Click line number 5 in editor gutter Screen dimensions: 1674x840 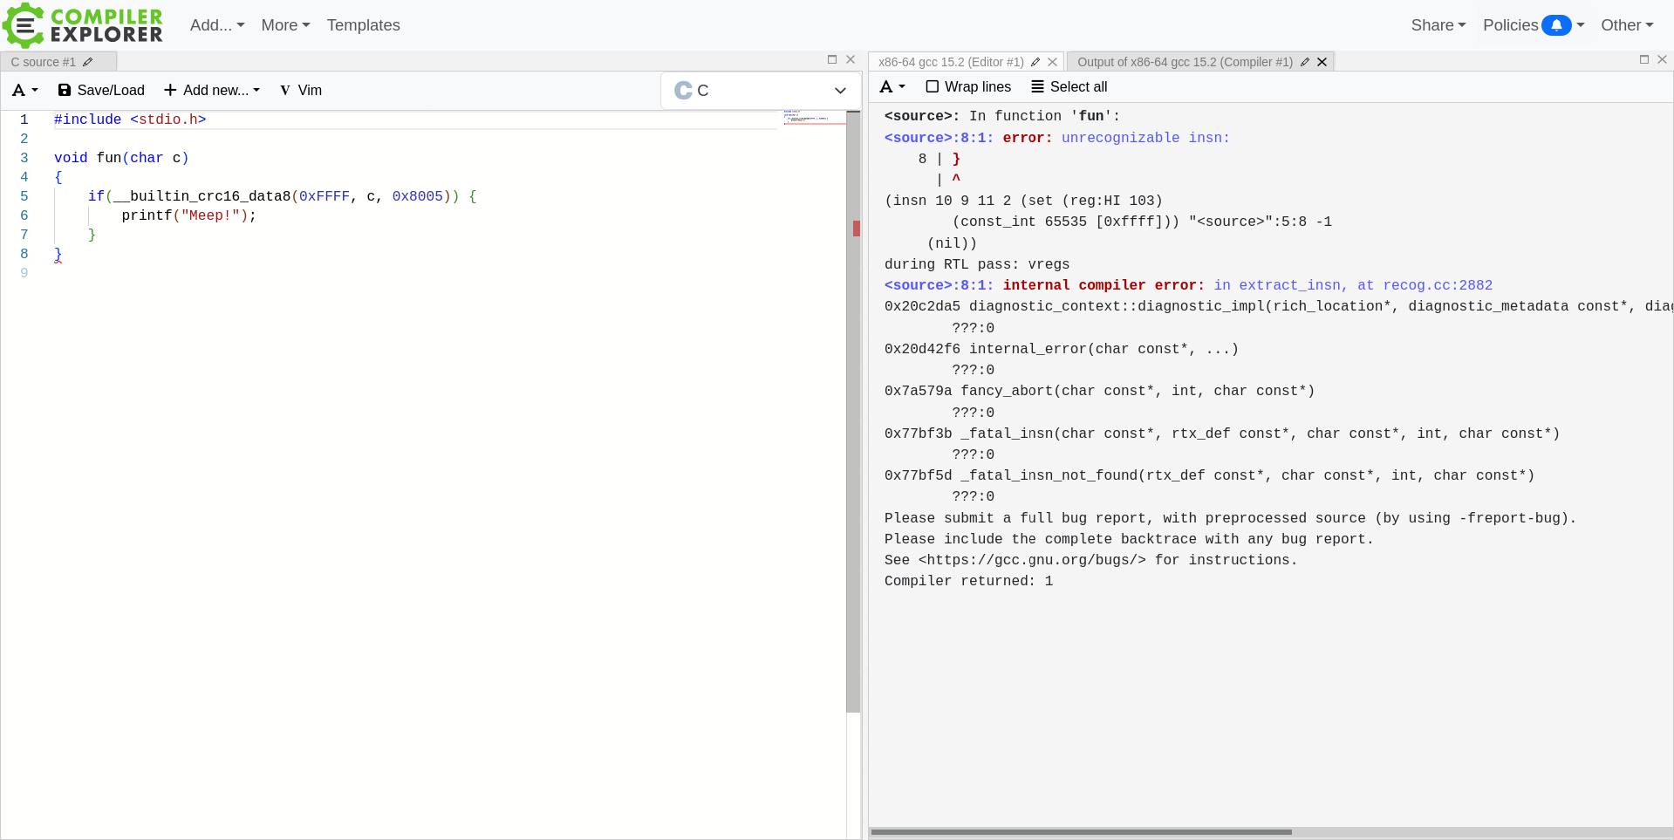[x=24, y=196]
